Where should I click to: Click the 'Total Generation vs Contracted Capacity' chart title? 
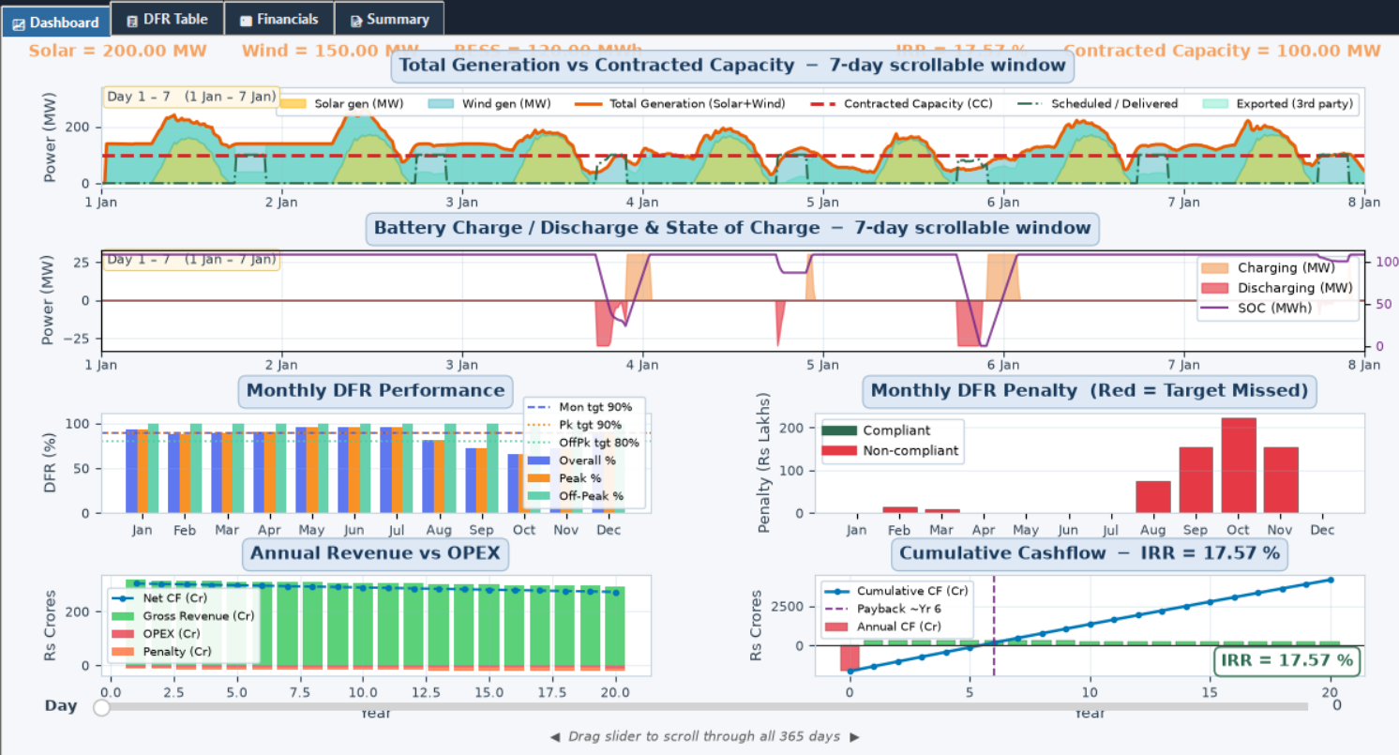click(x=732, y=65)
